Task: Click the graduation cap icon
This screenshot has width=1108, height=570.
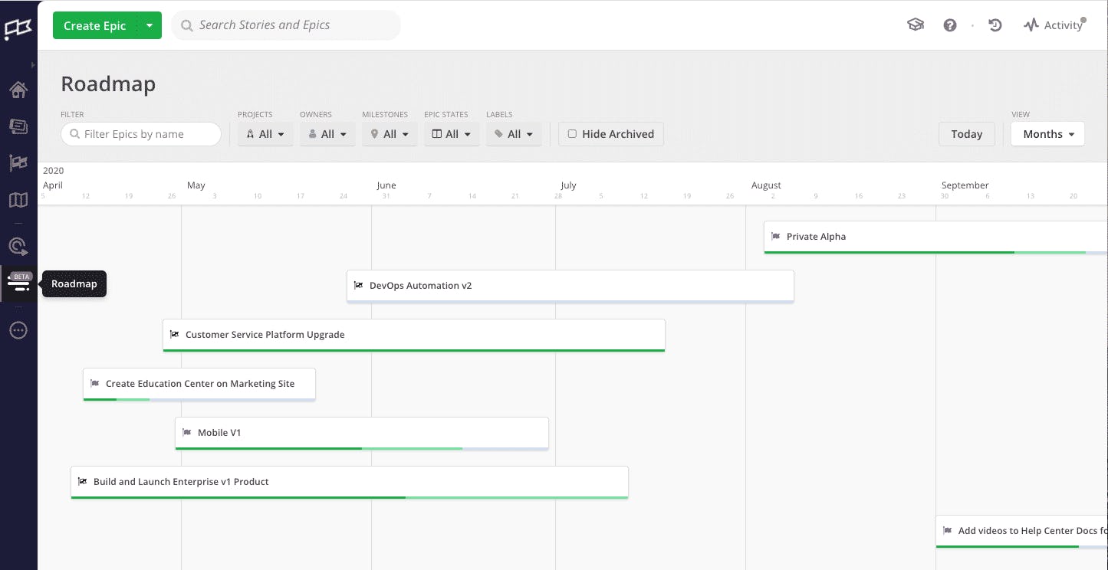Action: [916, 25]
